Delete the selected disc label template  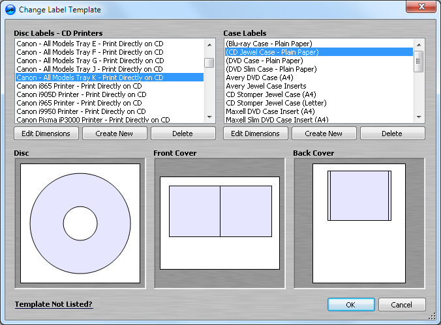click(183, 134)
